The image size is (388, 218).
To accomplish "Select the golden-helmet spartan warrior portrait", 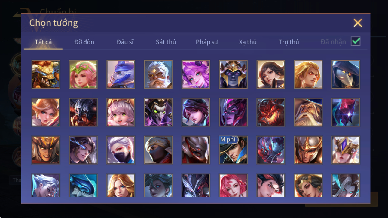I will (x=308, y=150).
